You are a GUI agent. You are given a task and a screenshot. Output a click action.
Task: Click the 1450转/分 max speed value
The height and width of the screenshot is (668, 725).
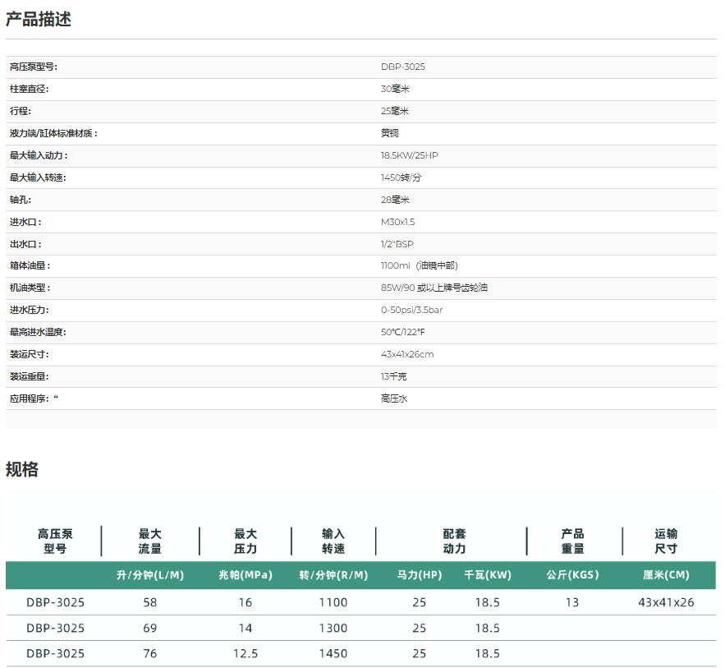click(401, 177)
